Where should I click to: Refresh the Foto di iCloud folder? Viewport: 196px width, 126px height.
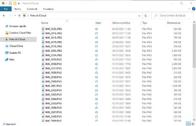146,16
